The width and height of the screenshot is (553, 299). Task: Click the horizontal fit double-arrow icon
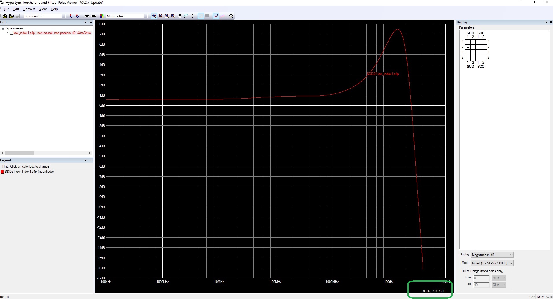[186, 16]
